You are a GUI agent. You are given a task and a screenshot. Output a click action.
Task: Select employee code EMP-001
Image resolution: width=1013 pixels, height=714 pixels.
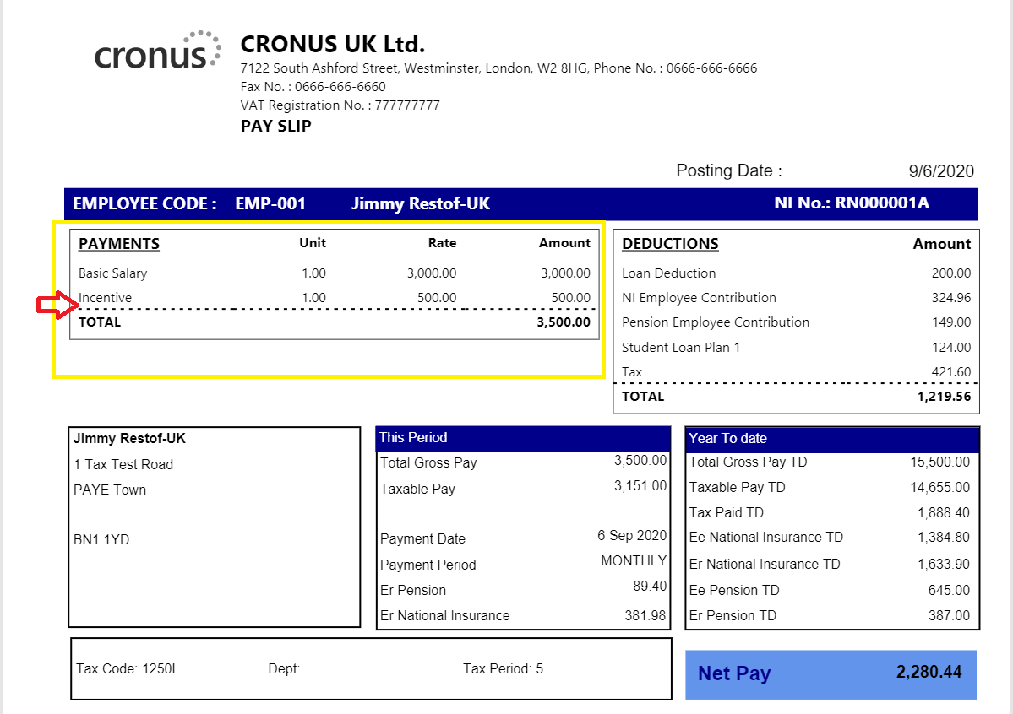(270, 204)
